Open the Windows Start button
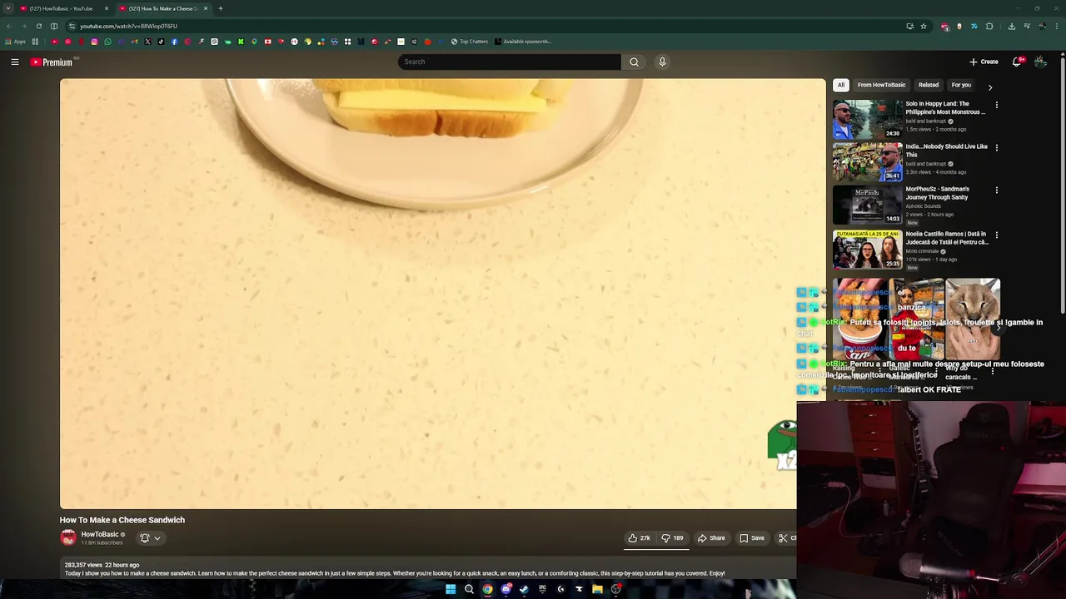This screenshot has height=599, width=1066. (x=451, y=589)
